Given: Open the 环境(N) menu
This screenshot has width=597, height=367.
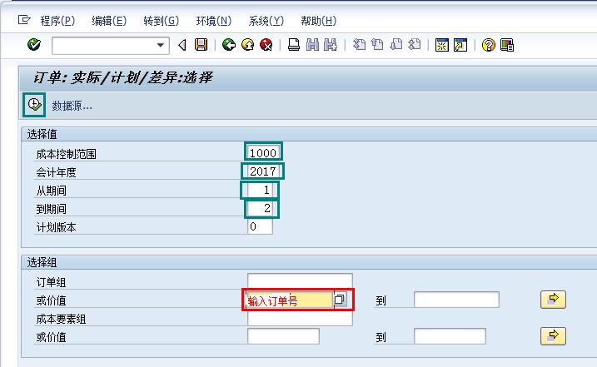Looking at the screenshot, I should tap(214, 21).
